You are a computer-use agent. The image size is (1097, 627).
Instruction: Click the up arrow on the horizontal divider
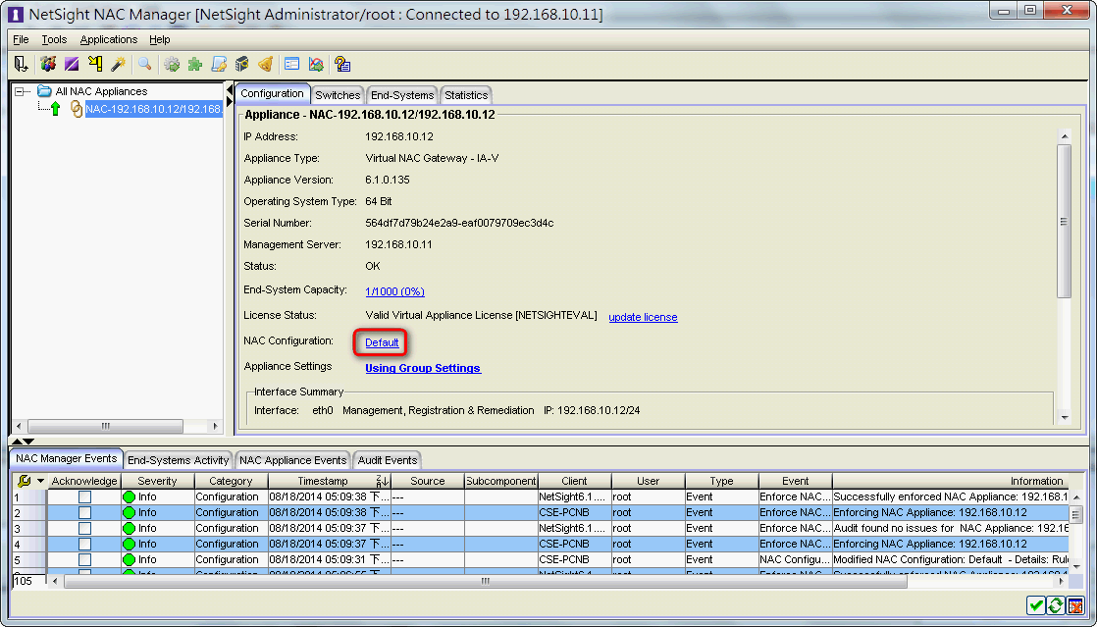pos(19,441)
